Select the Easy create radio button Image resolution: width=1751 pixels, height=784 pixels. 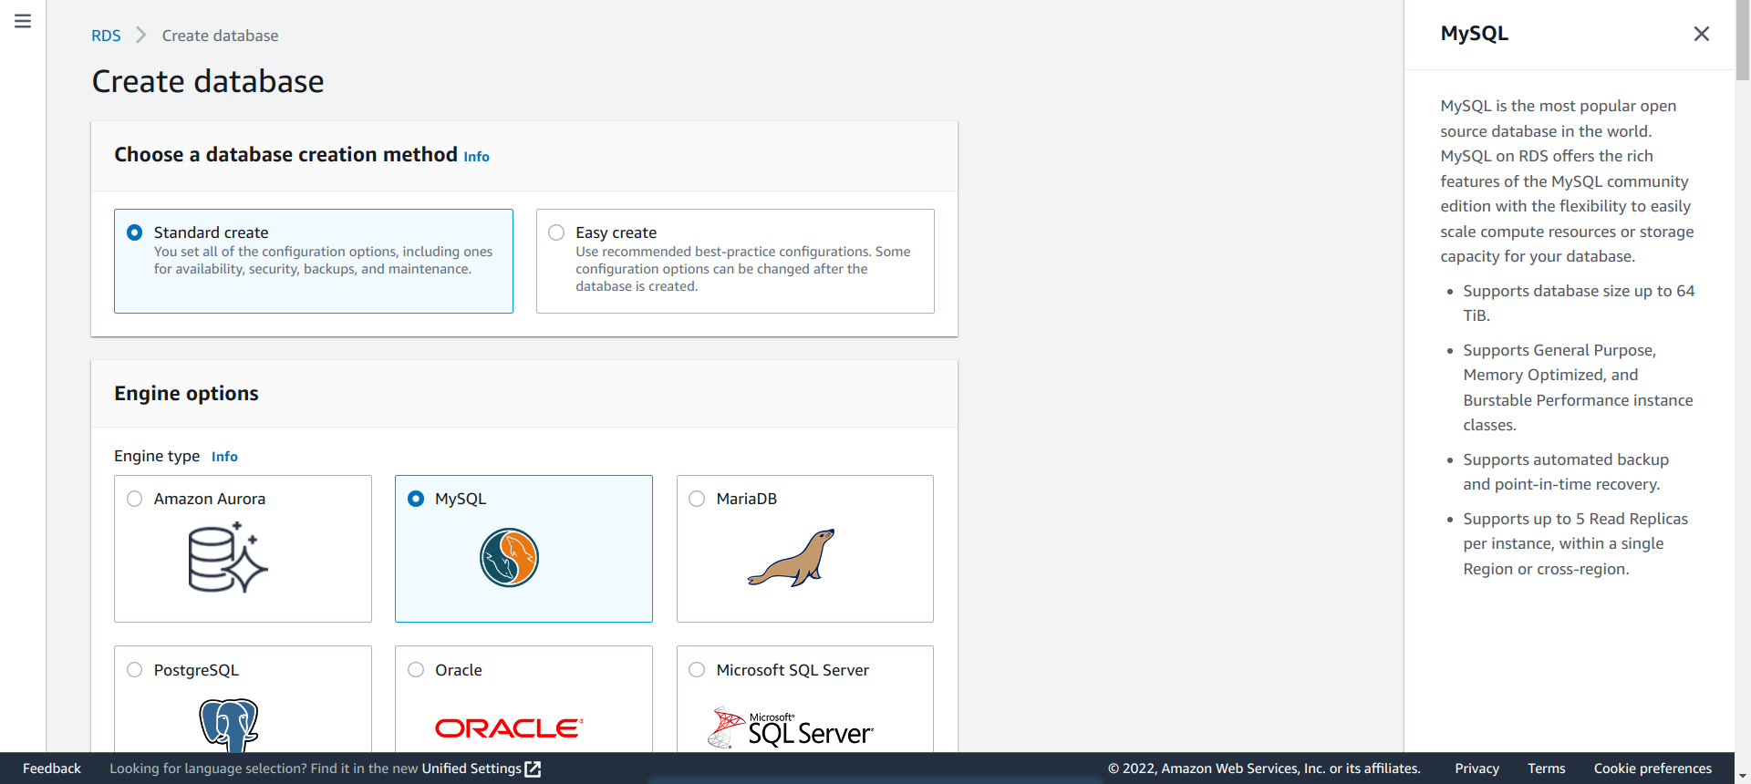tap(556, 232)
